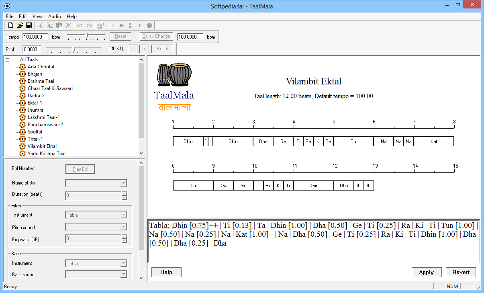Lower pitch with the minus button
Viewport: 484px width, 293px height.
tap(132, 49)
